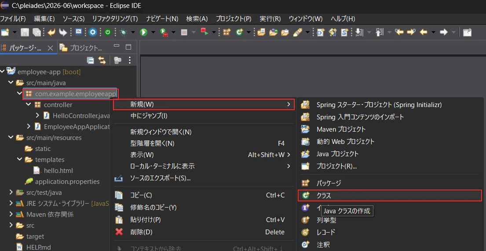Switch to the プロジェクト... explorer tab
This screenshot has height=251, width=486.
[x=81, y=48]
